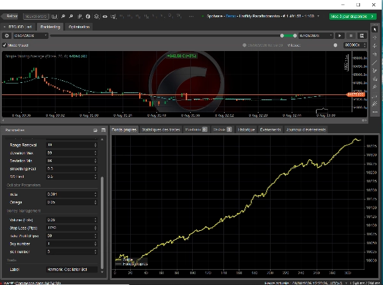Open the Journaux d'événements tab
This screenshot has height=285, width=383.
tap(306, 129)
